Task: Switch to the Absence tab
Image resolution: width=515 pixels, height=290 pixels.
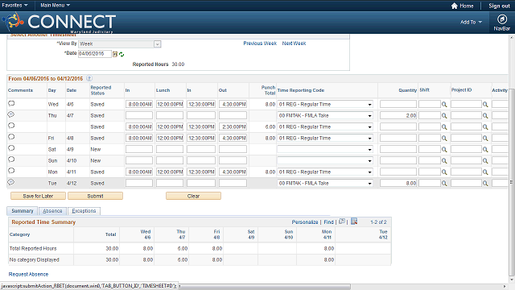Action: [x=52, y=211]
